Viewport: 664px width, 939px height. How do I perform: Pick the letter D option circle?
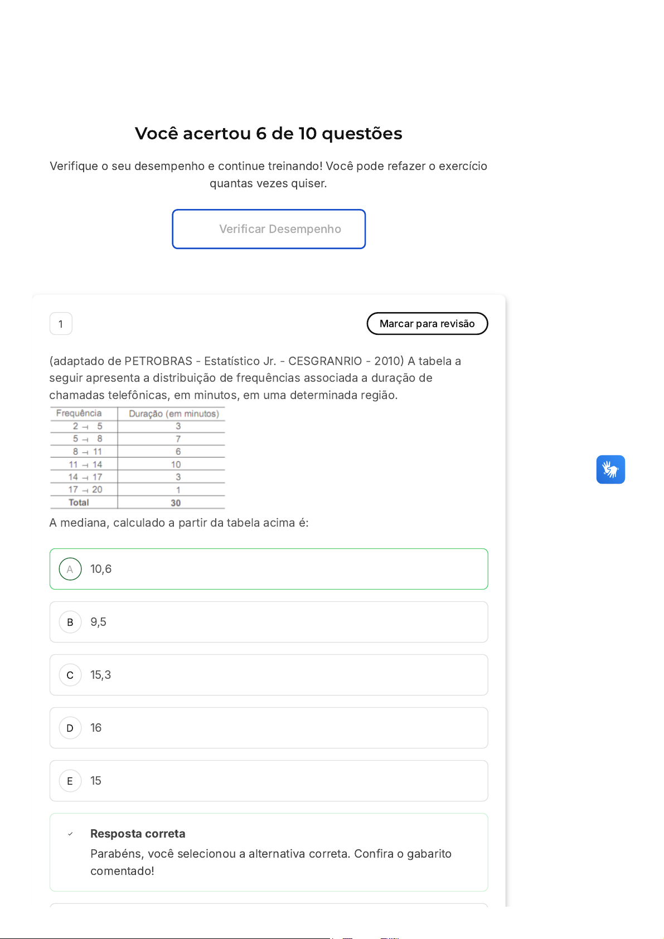70,728
